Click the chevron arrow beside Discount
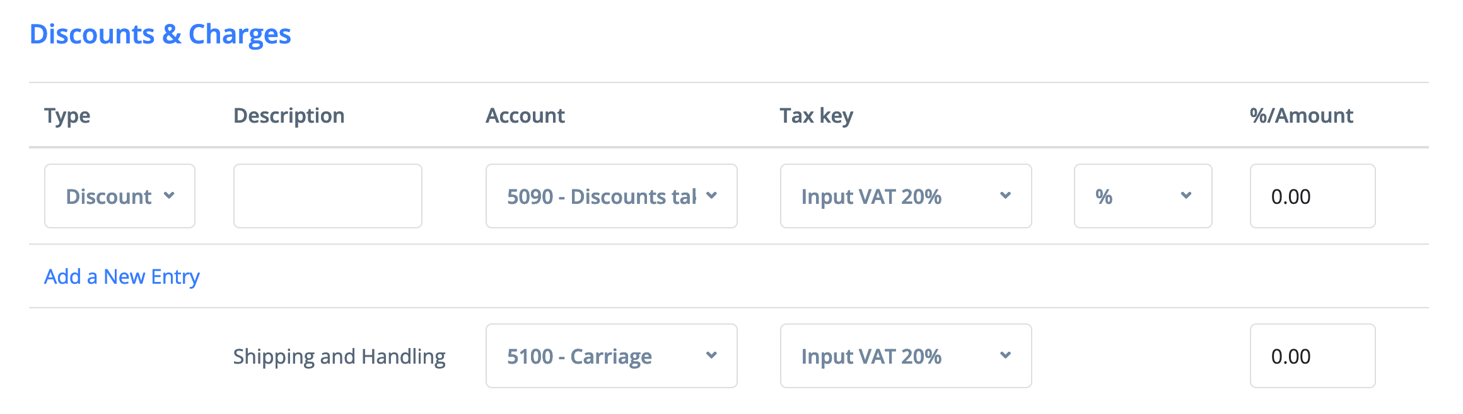The width and height of the screenshot is (1463, 414). click(x=169, y=196)
